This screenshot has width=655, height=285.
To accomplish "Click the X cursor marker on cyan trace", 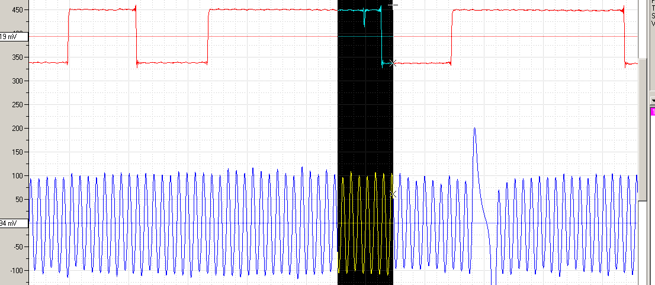I will coord(392,63).
